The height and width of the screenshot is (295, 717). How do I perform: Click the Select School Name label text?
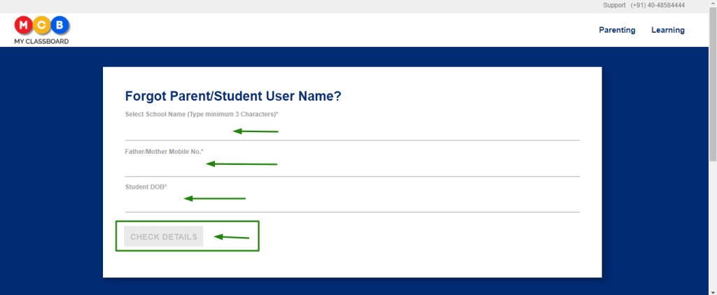coord(202,114)
